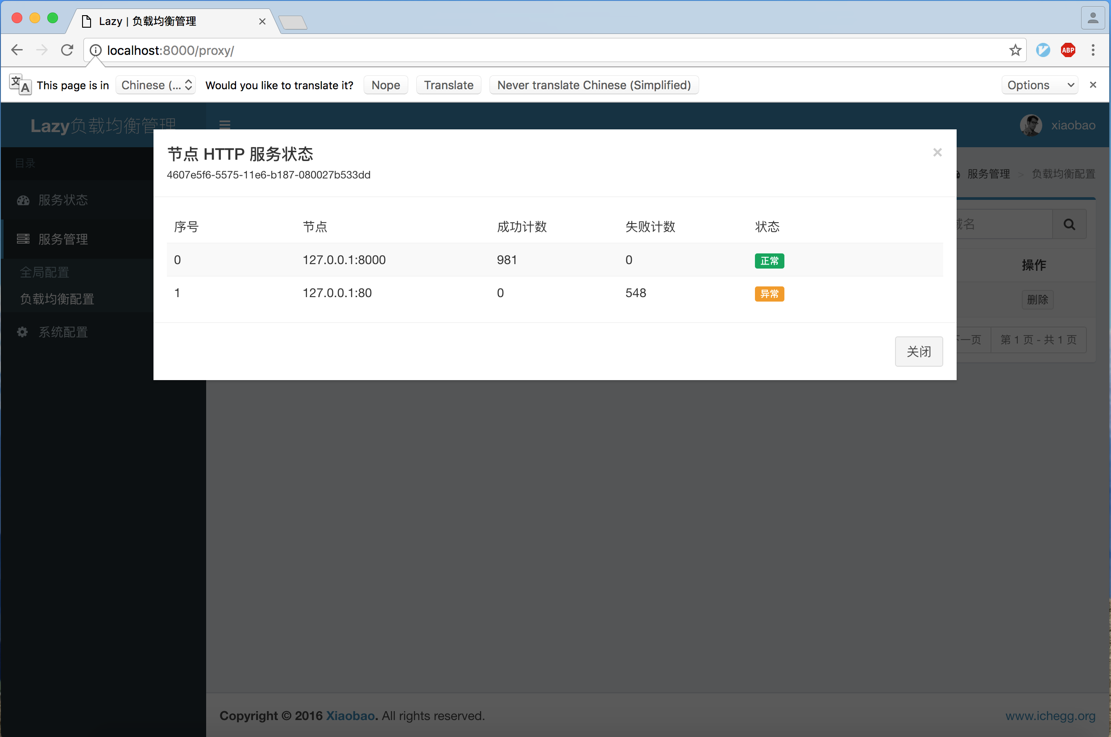This screenshot has width=1111, height=737.
Task: Open the AdBlock Plus extension icon
Action: (x=1068, y=50)
